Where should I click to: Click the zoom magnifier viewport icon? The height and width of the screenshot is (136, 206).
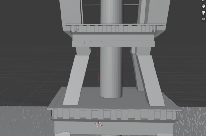coord(203,1)
